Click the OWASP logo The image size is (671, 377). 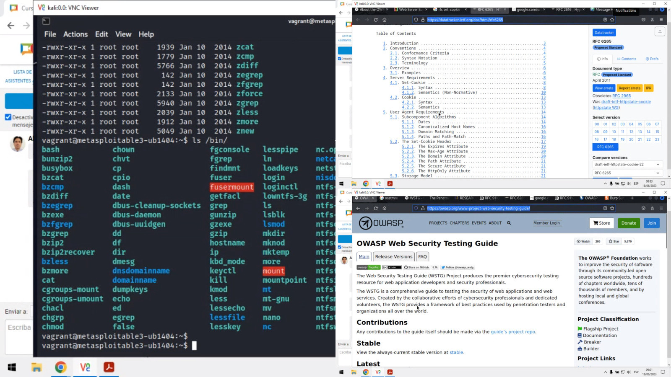[381, 223]
